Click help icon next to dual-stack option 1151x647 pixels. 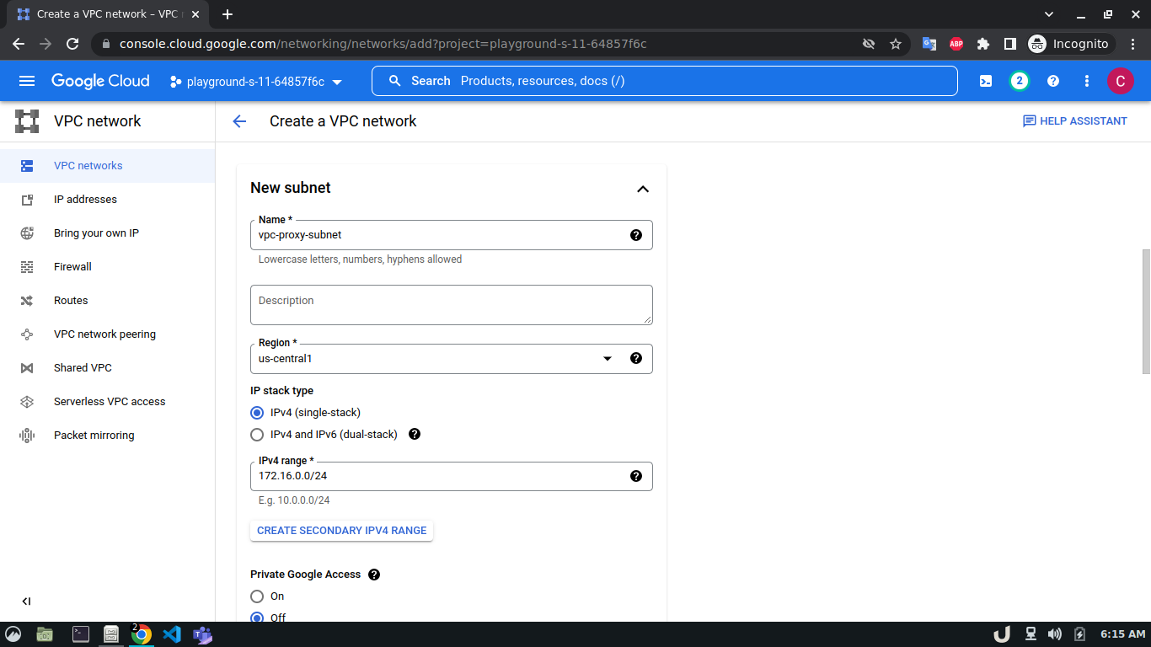[415, 435]
